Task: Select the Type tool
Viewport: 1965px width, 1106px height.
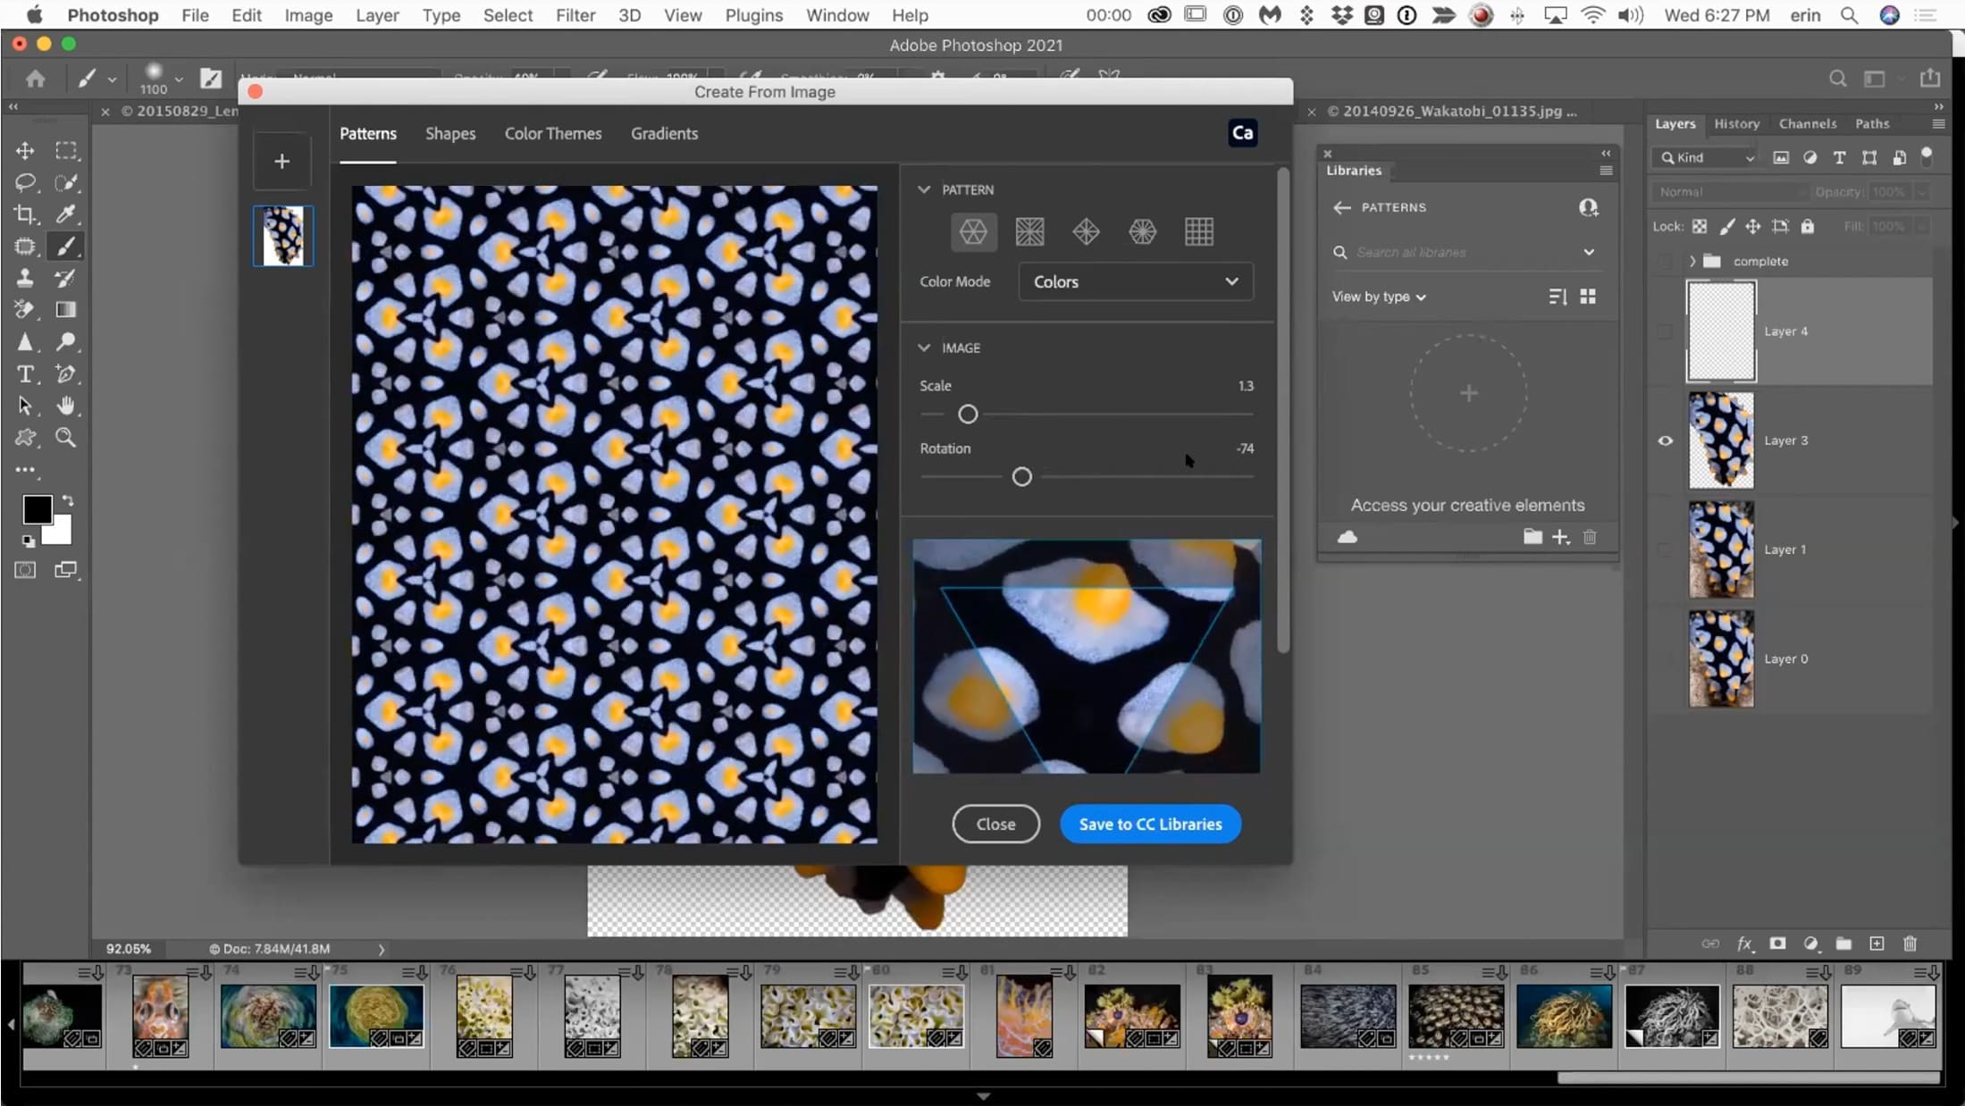Action: point(25,373)
